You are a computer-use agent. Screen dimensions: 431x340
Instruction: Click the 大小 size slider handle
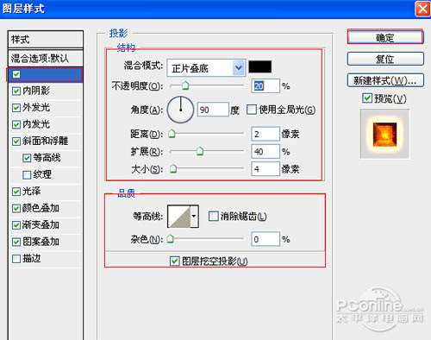point(173,169)
